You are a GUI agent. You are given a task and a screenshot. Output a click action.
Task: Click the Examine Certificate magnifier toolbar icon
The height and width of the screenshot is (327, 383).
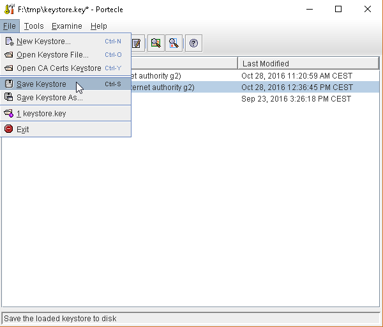pos(155,43)
